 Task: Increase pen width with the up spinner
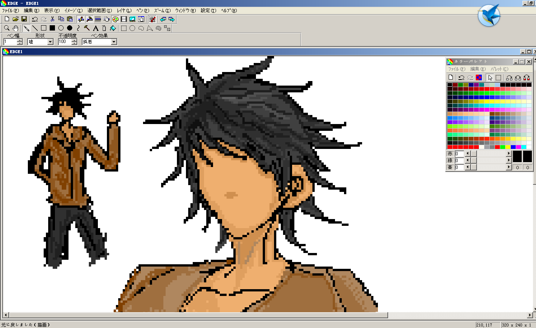20,40
